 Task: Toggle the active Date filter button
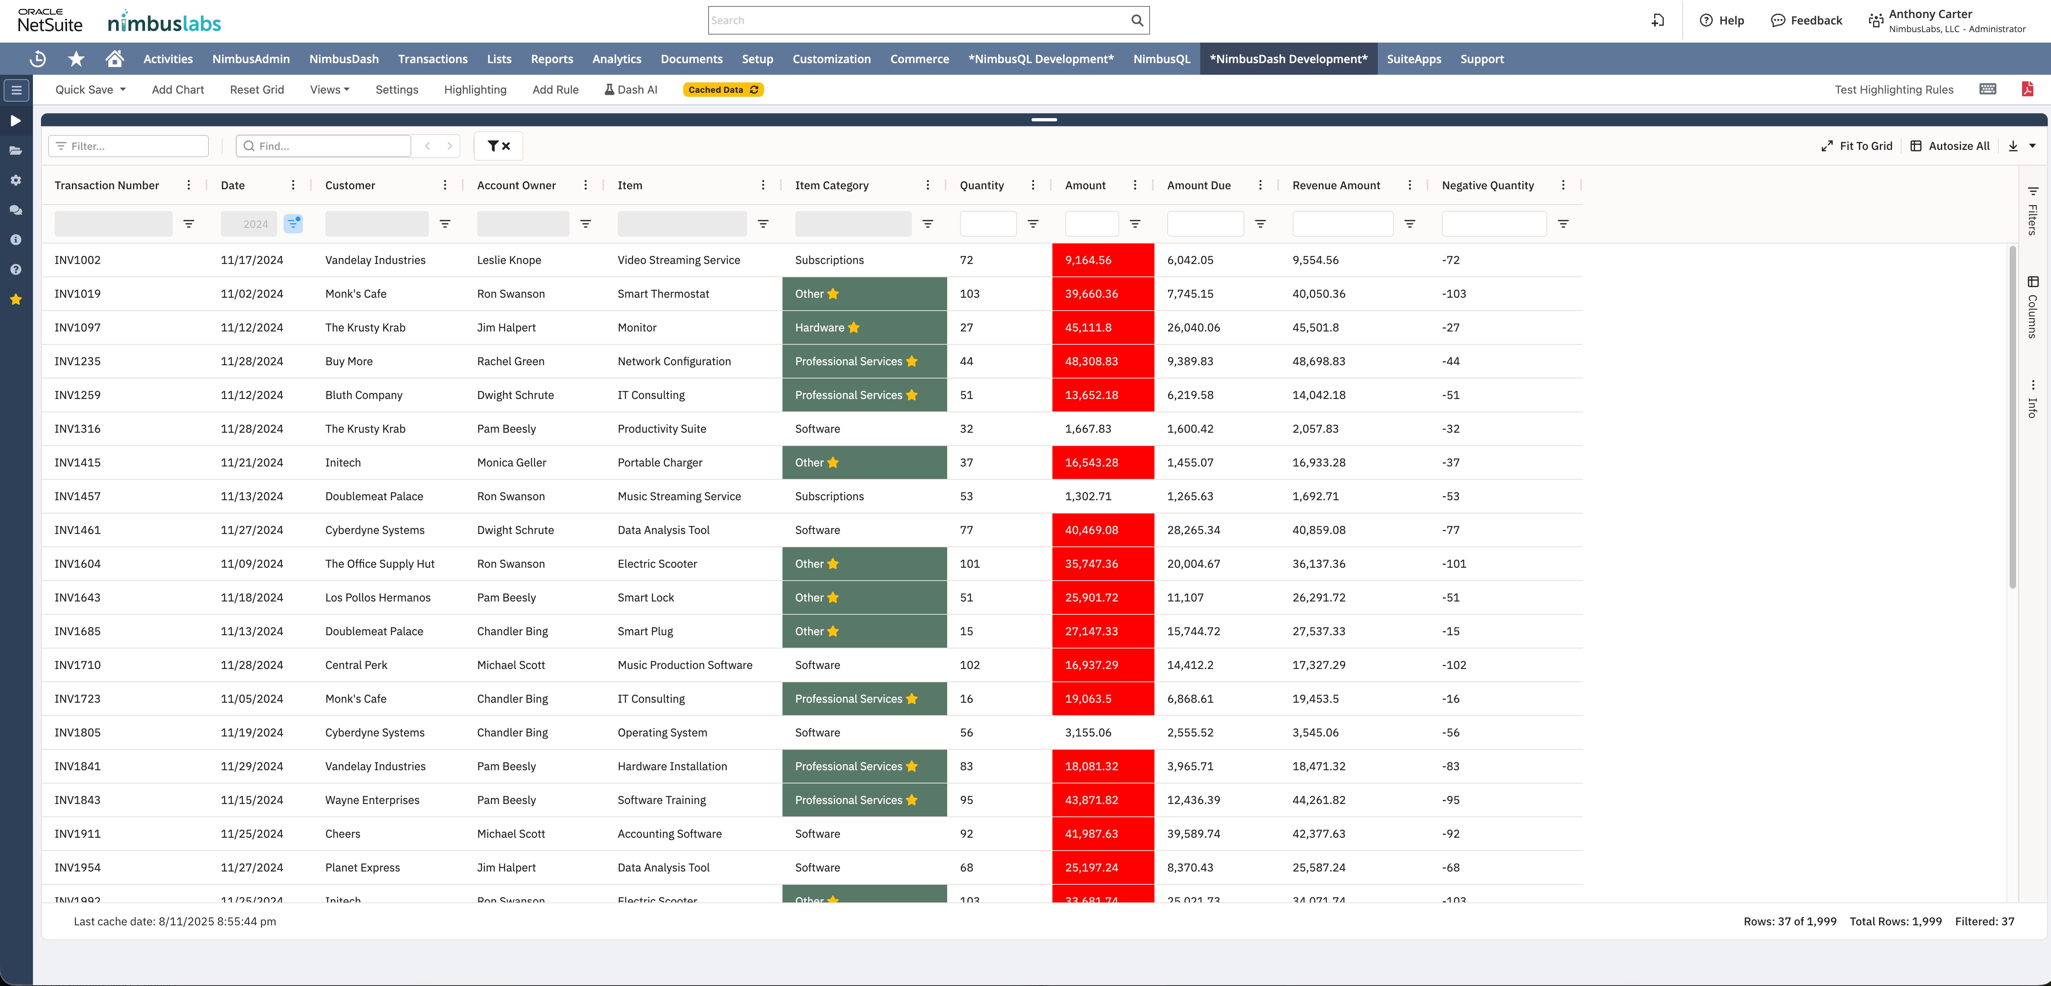293,224
